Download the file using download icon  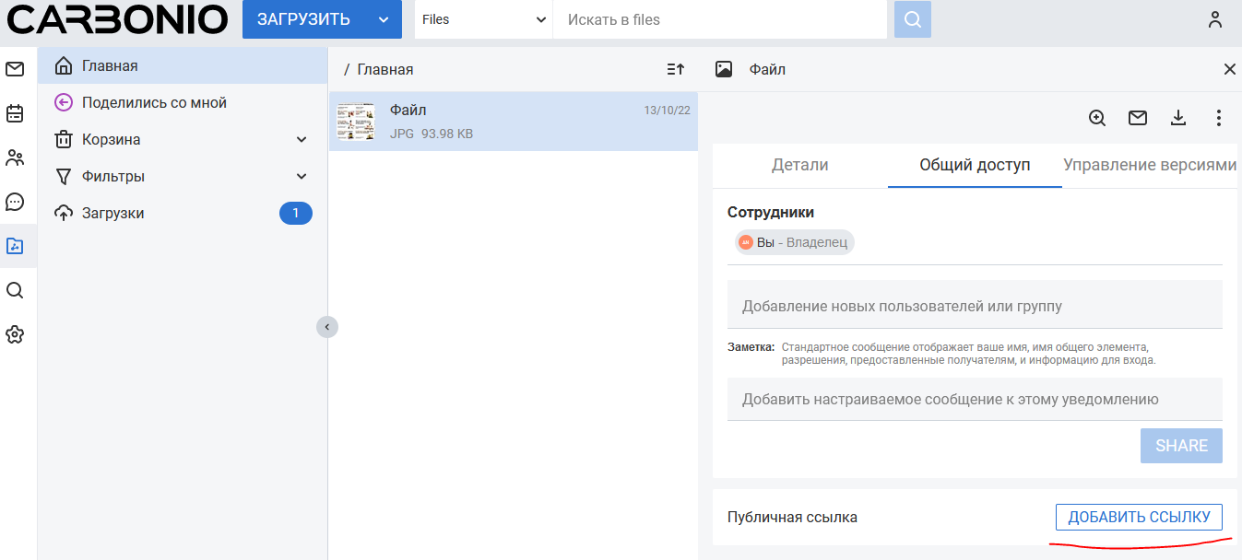[1177, 118]
